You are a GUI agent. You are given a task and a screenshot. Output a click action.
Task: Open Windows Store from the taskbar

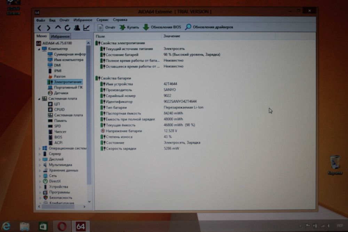tap(43, 226)
